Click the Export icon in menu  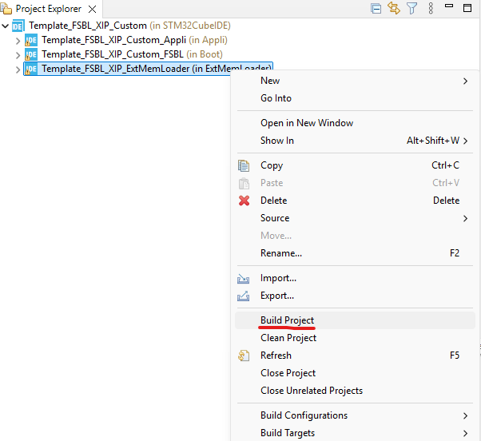click(243, 296)
